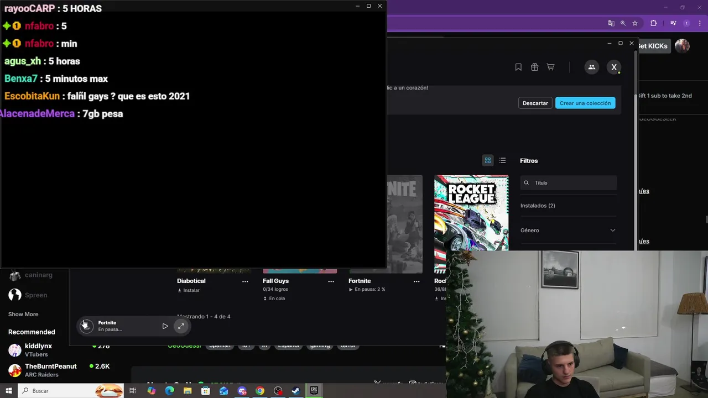Image resolution: width=708 pixels, height=398 pixels.
Task: Toggle the Instalados (2) filter
Action: coord(538,206)
